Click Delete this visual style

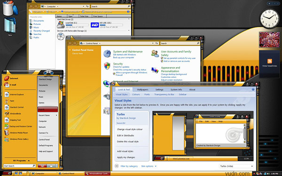pyautogui.click(x=128, y=142)
